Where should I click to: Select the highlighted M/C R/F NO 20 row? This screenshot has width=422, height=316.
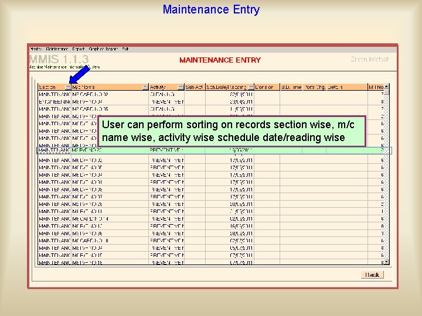(214, 150)
